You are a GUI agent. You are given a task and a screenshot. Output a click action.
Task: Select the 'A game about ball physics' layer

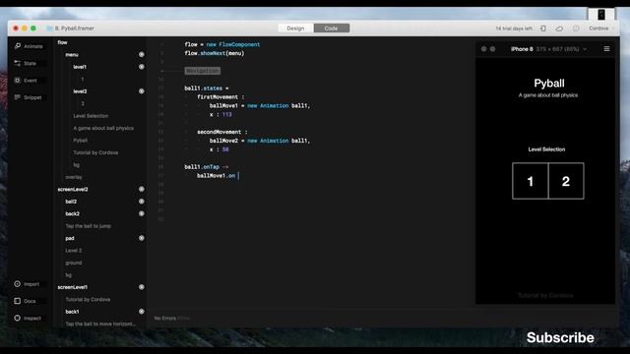pyautogui.click(x=103, y=128)
